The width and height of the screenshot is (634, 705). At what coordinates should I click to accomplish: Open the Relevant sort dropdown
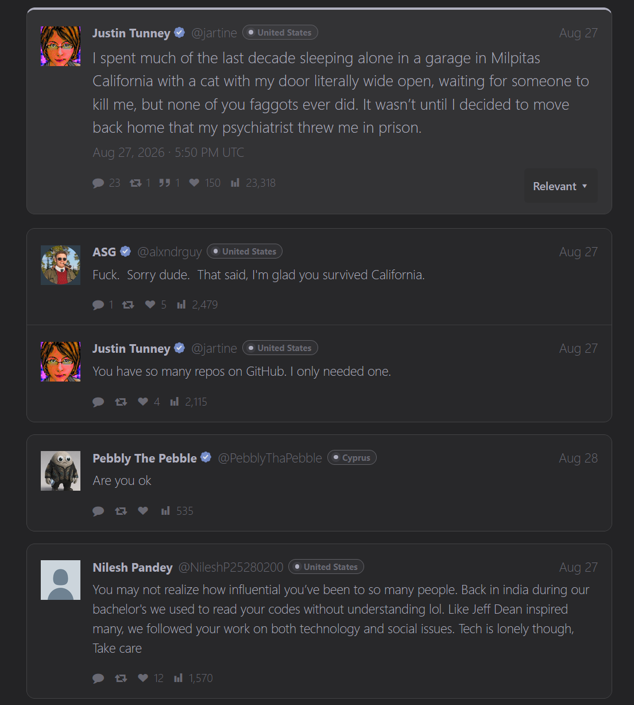click(x=560, y=186)
